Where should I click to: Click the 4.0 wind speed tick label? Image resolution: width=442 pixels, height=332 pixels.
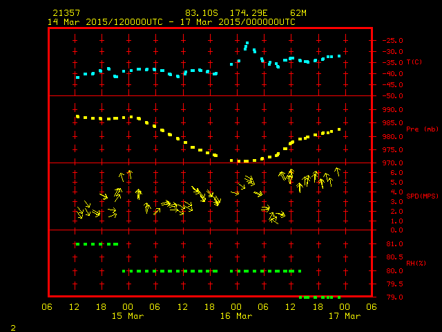coord(396,192)
